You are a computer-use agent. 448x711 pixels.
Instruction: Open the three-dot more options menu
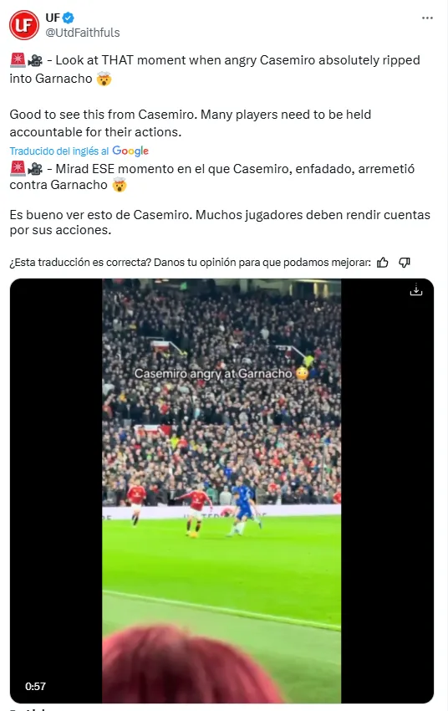tap(427, 18)
